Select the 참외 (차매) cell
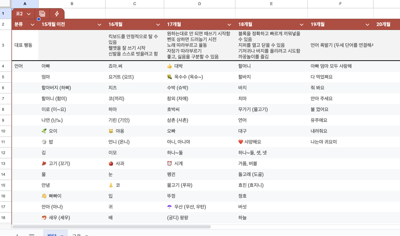400x236 pixels. tap(199, 99)
